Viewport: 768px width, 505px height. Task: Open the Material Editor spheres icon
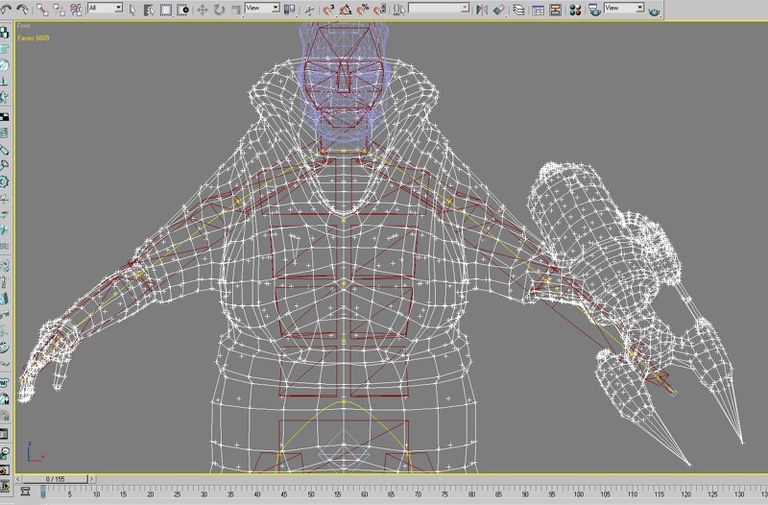pyautogui.click(x=576, y=9)
